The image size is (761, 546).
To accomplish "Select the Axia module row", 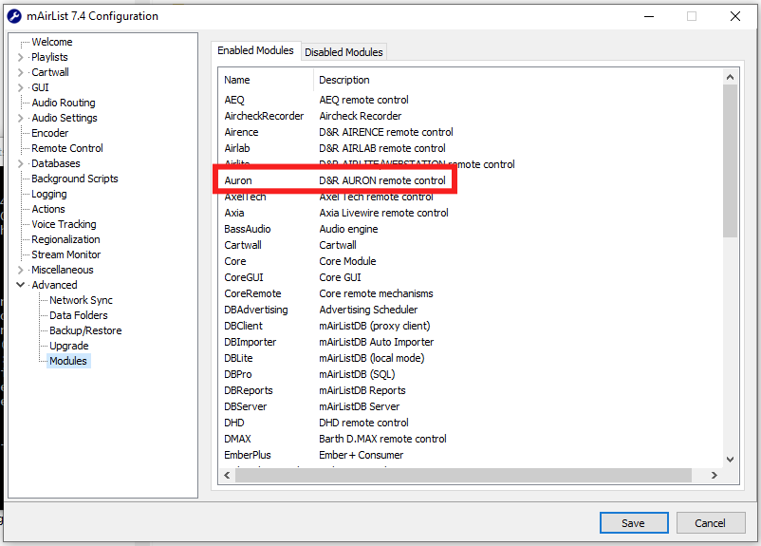I will 471,213.
